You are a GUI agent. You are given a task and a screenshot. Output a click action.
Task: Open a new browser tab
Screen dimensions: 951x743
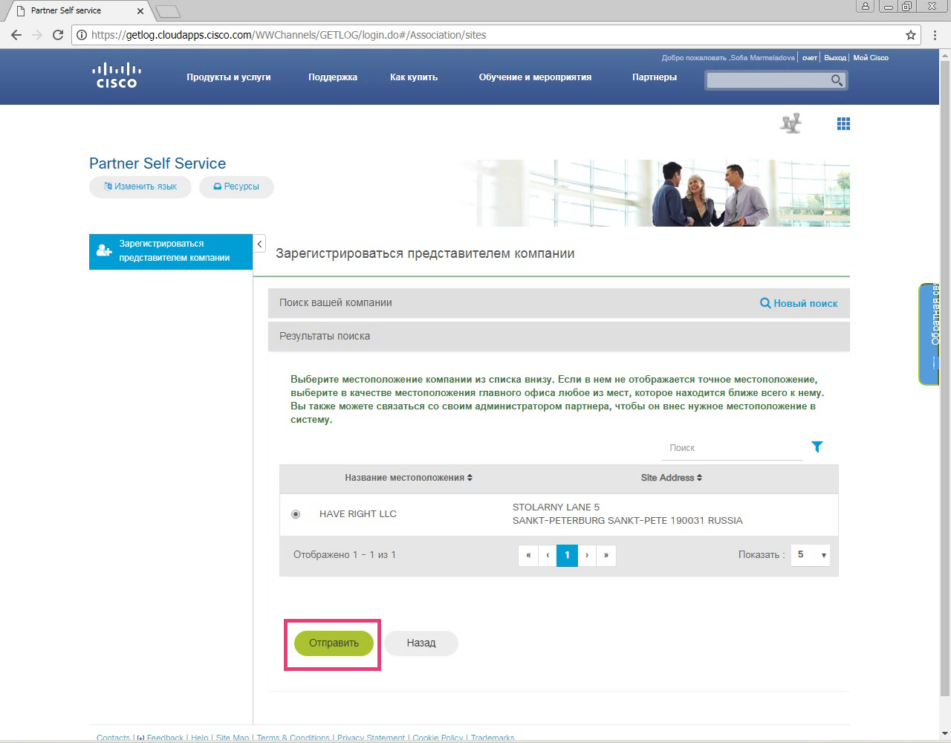click(168, 11)
